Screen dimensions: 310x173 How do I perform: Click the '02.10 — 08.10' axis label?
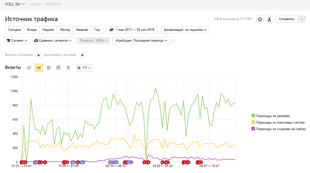tap(116, 166)
